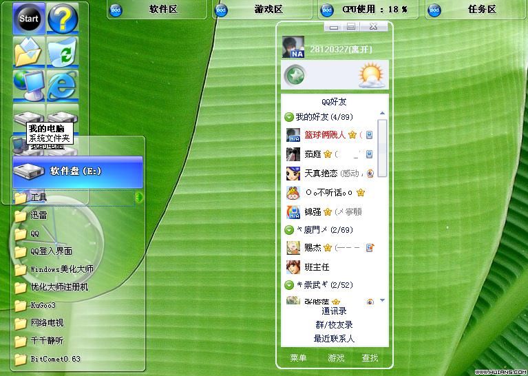
Task: Open the QQ 菜单 button
Action: click(x=298, y=358)
